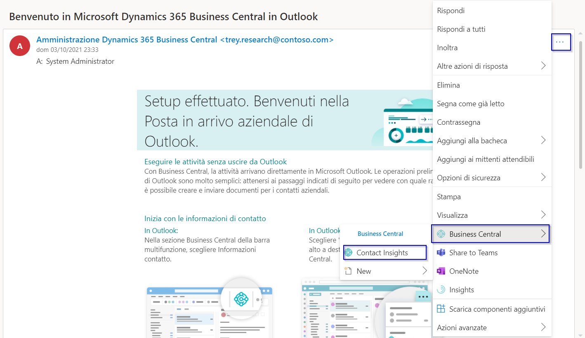Screen dimensions: 585x338
Task: Click the Contact Insights icon
Action: (348, 252)
